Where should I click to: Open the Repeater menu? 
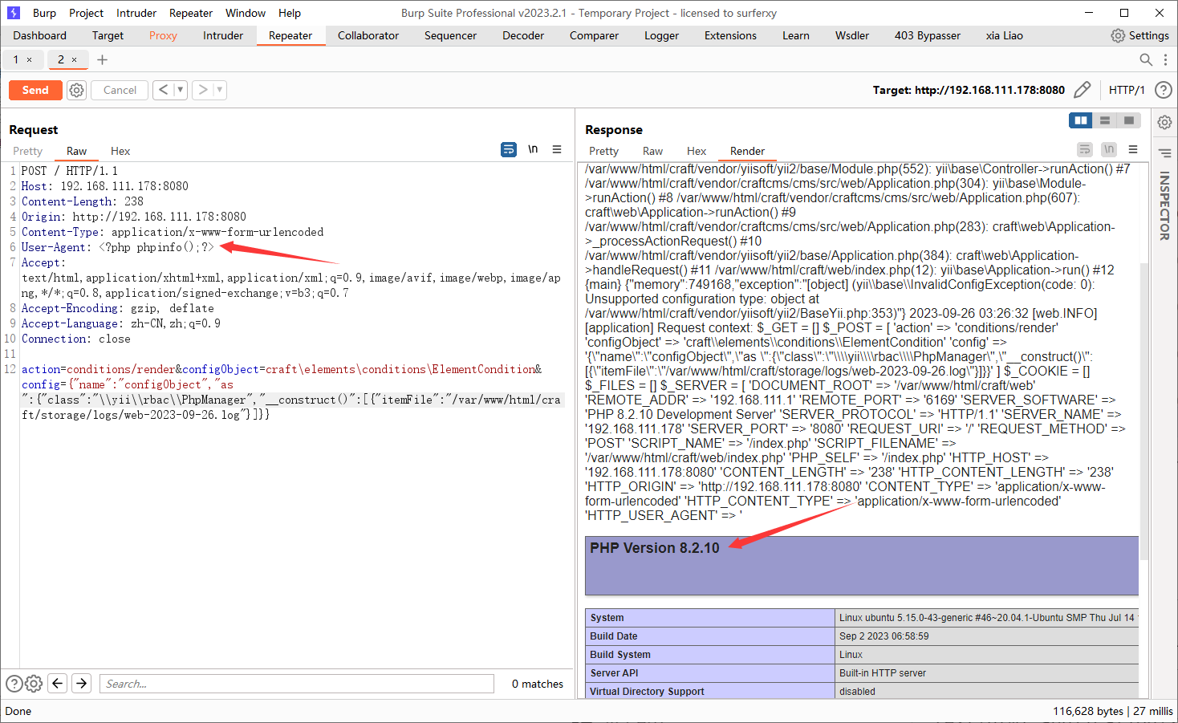191,13
